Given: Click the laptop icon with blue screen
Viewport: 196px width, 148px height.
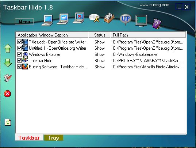Looking at the screenshot, I should [47, 20].
